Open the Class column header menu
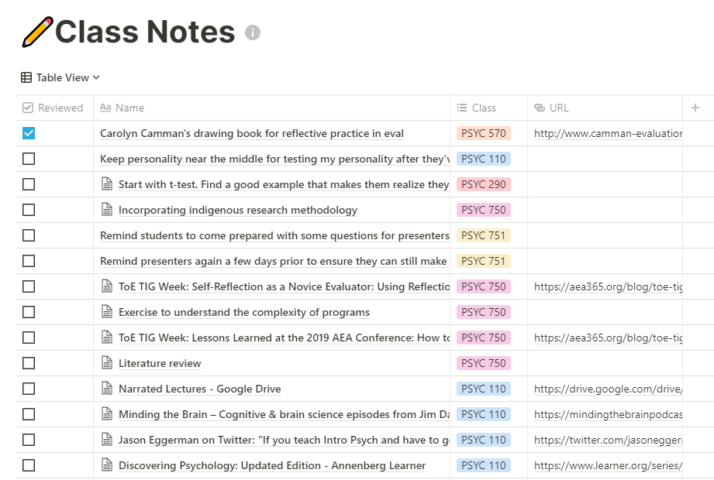 488,108
